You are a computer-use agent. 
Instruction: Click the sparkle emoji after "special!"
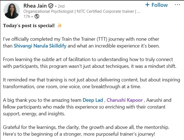point(60,26)
